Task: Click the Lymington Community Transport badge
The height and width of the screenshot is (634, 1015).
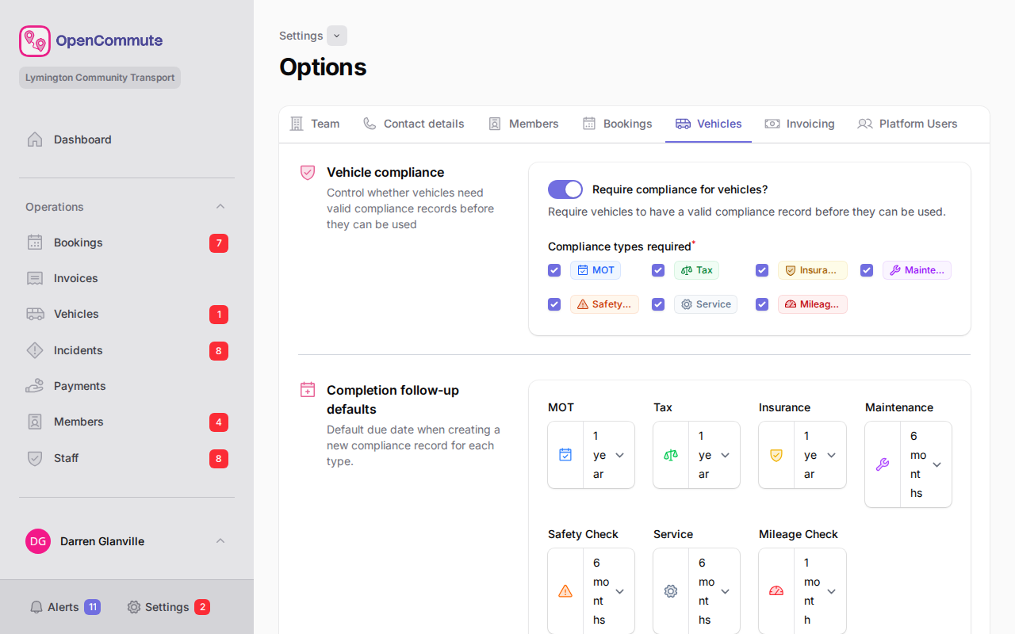Action: click(x=100, y=78)
